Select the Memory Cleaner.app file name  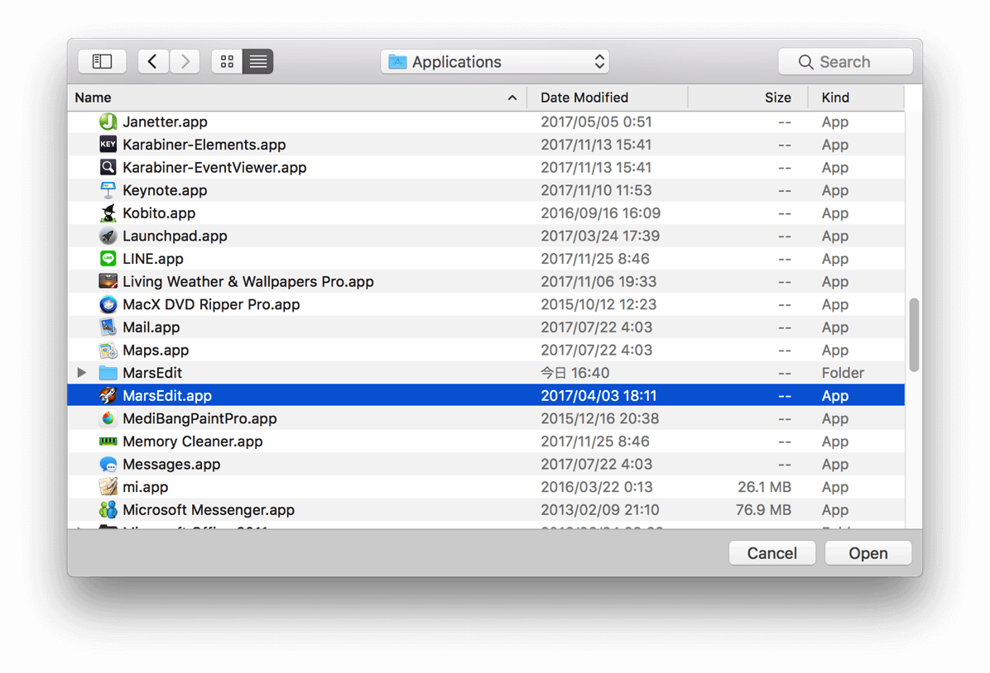point(193,442)
